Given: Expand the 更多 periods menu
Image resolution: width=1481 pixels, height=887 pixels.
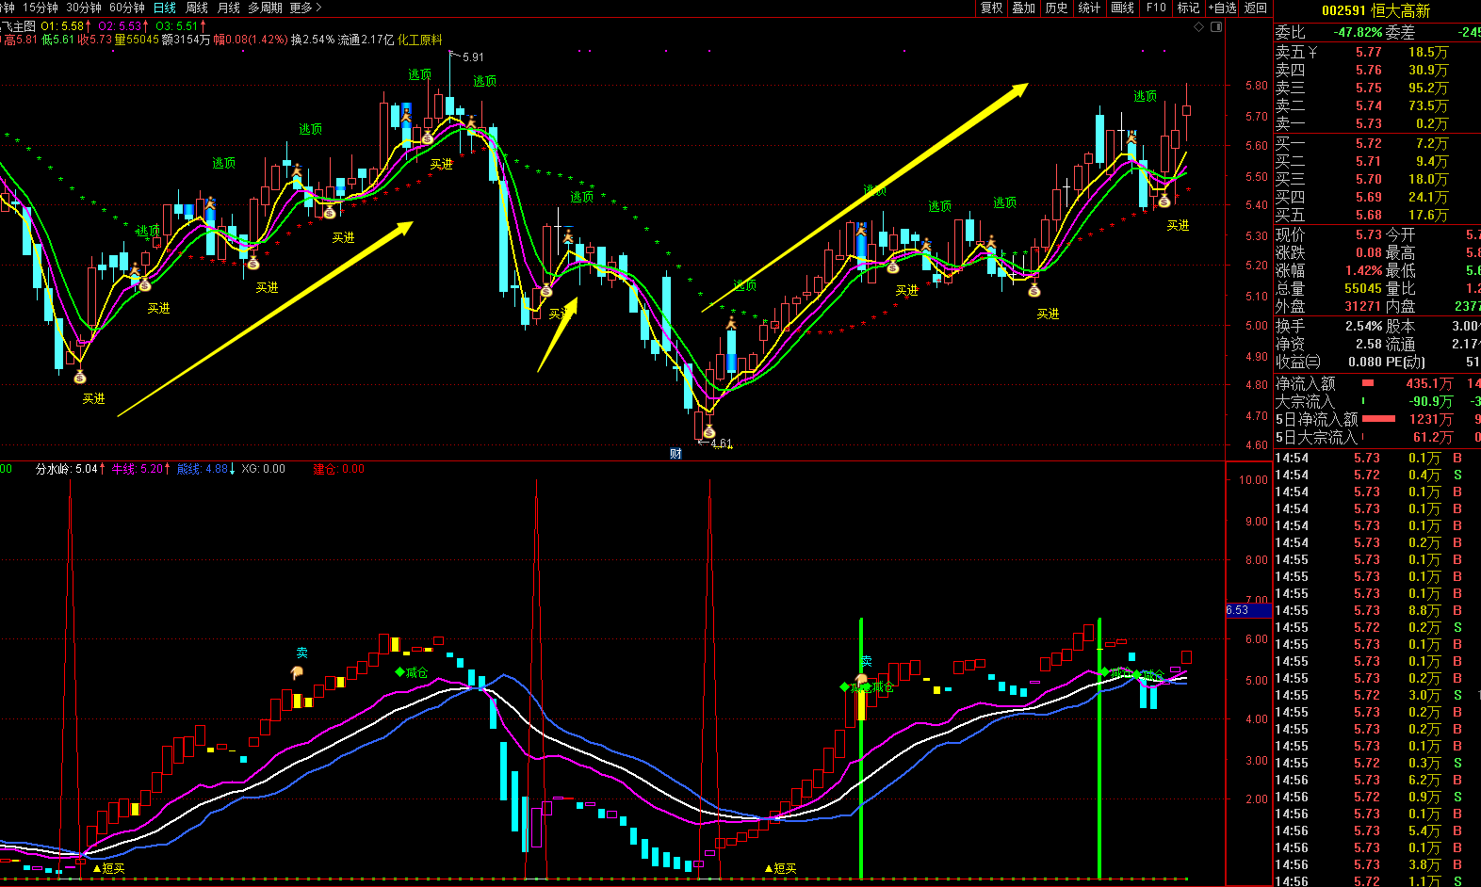Looking at the screenshot, I should [x=305, y=8].
